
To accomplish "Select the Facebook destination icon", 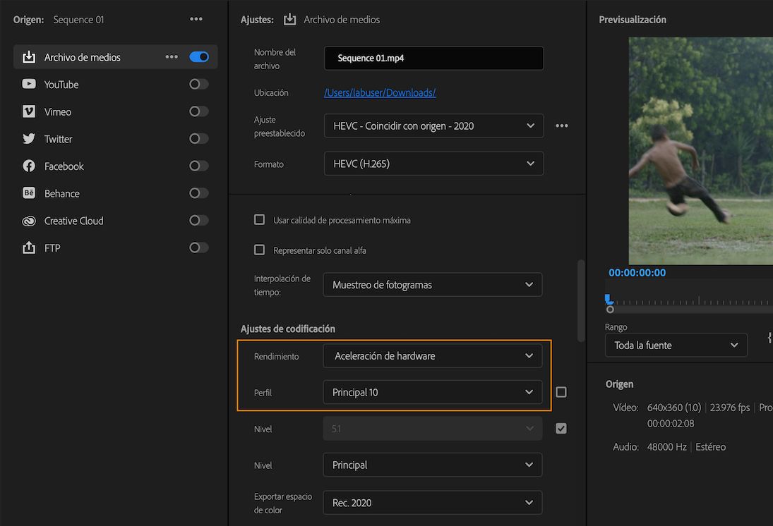I will point(28,166).
